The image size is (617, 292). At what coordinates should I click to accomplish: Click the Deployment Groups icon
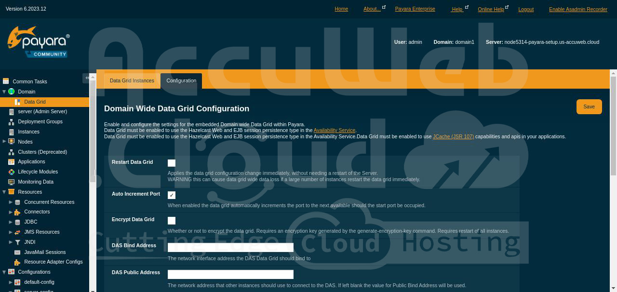point(12,122)
